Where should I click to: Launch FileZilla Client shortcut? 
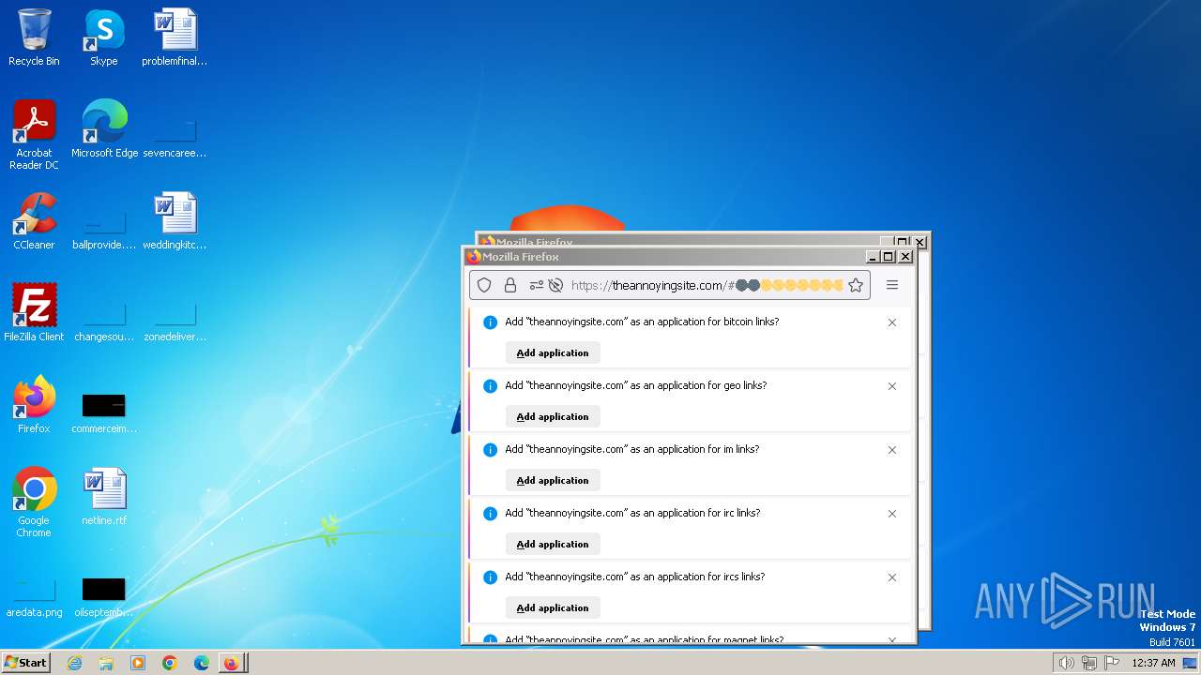click(x=34, y=312)
